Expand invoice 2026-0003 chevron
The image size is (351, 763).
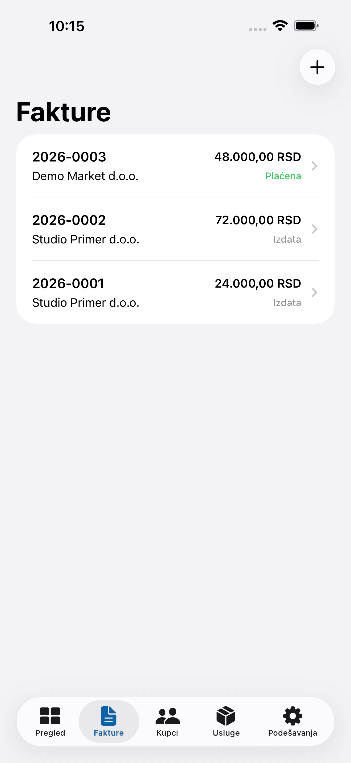pos(314,166)
